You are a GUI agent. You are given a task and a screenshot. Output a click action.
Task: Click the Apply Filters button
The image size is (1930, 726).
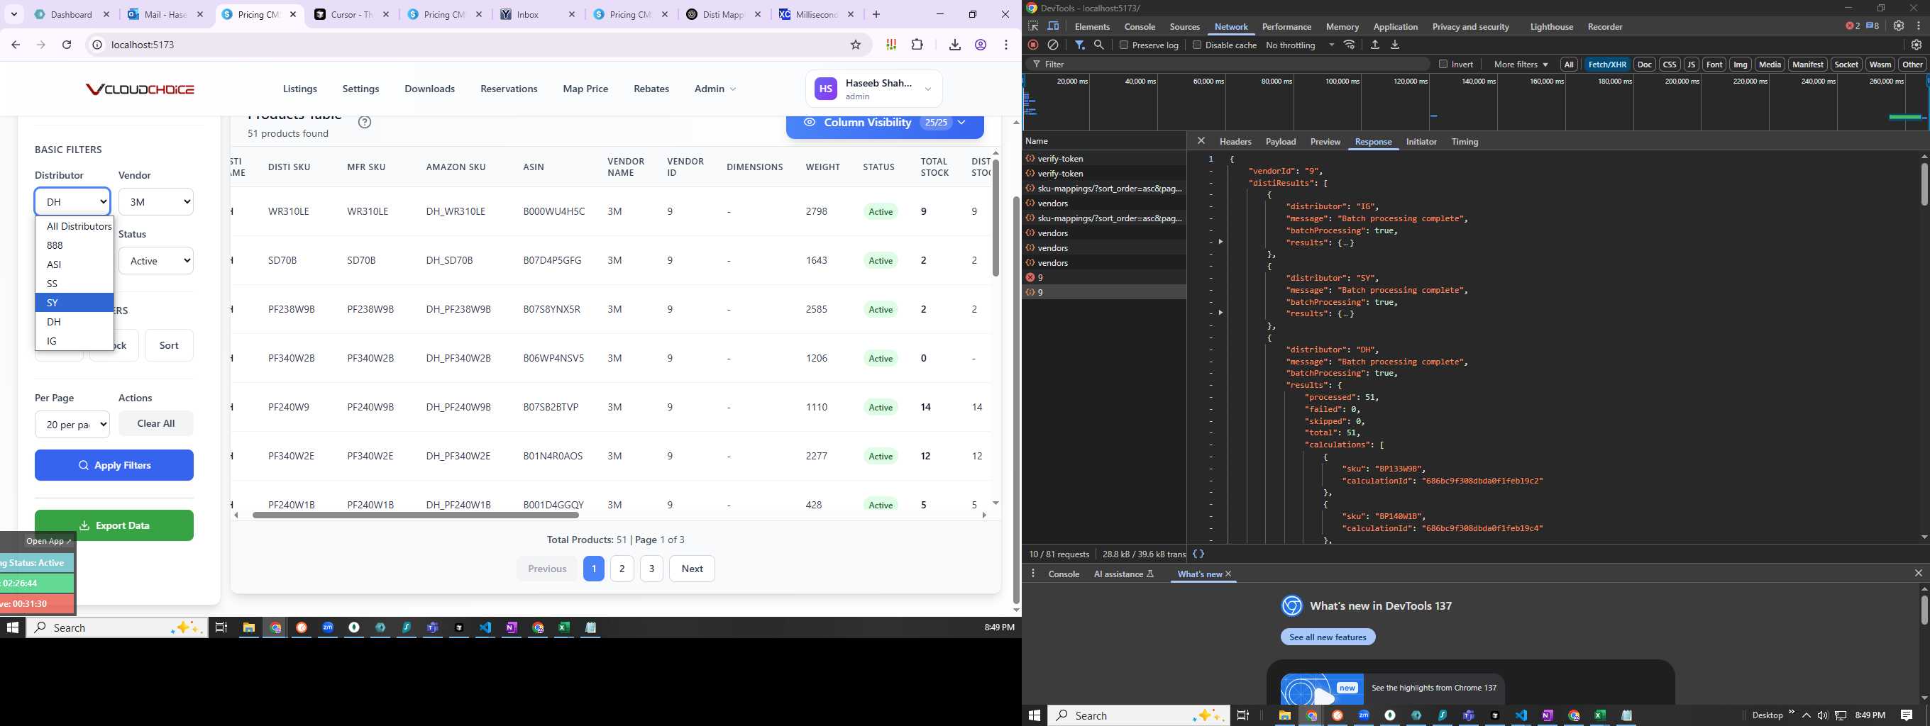114,466
